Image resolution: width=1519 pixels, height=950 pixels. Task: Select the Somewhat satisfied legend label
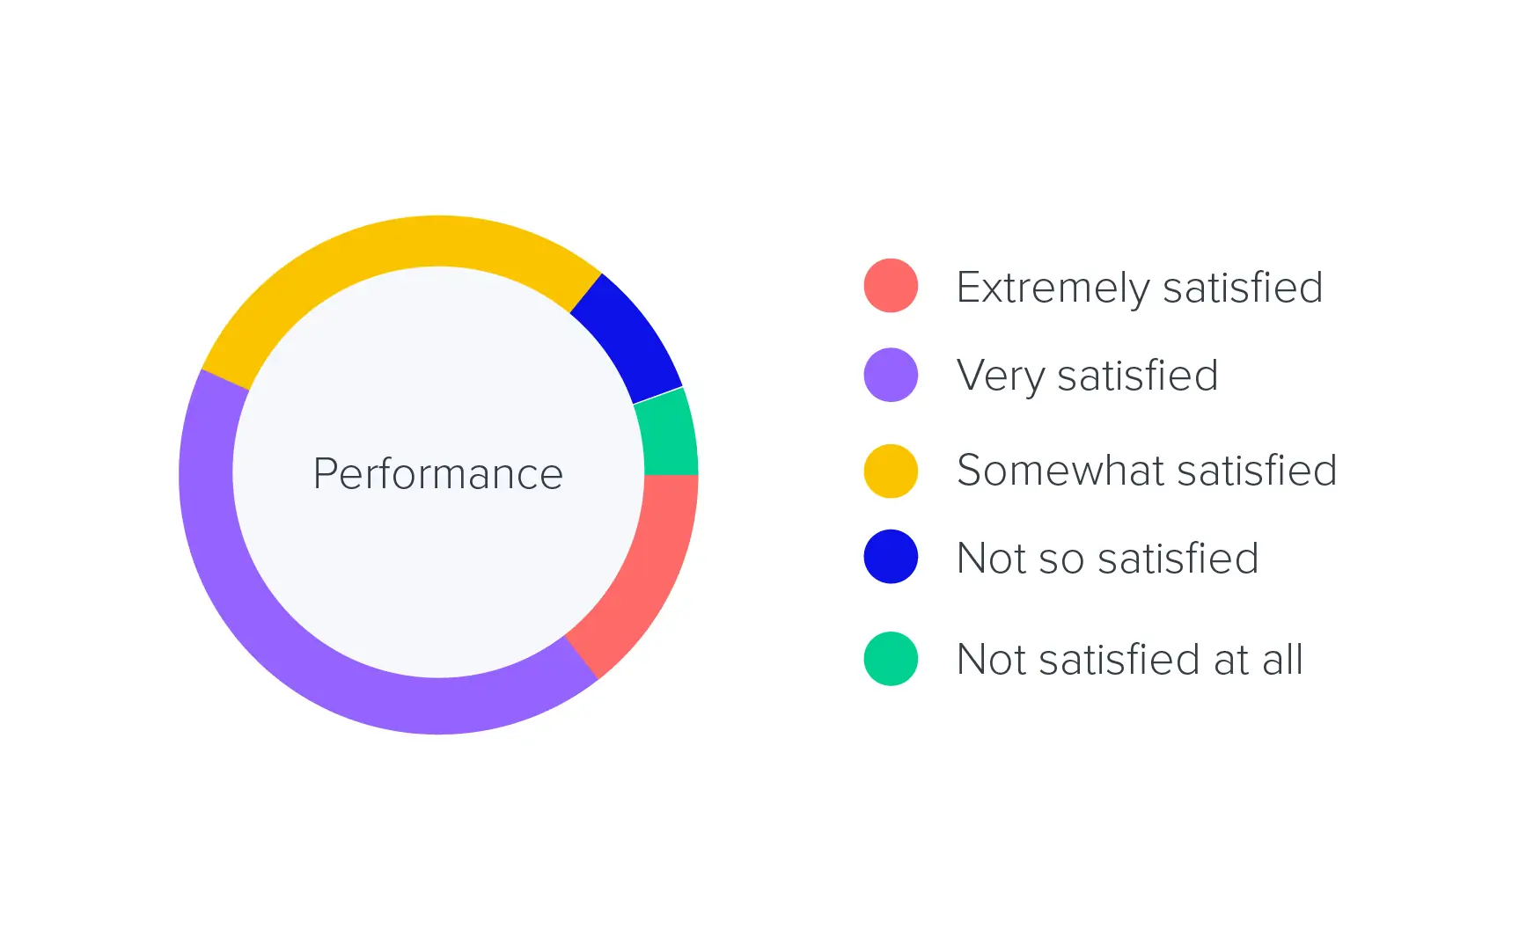pyautogui.click(x=1147, y=471)
